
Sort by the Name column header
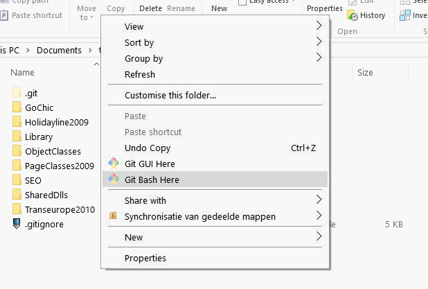[23, 72]
